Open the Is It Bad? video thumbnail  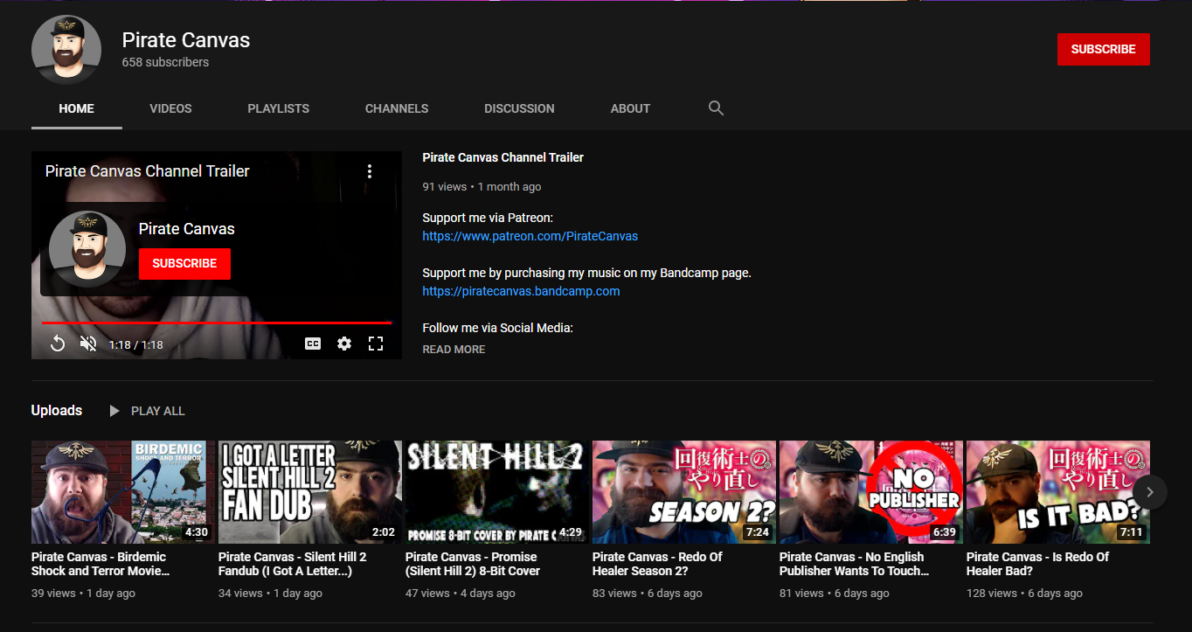point(1058,492)
